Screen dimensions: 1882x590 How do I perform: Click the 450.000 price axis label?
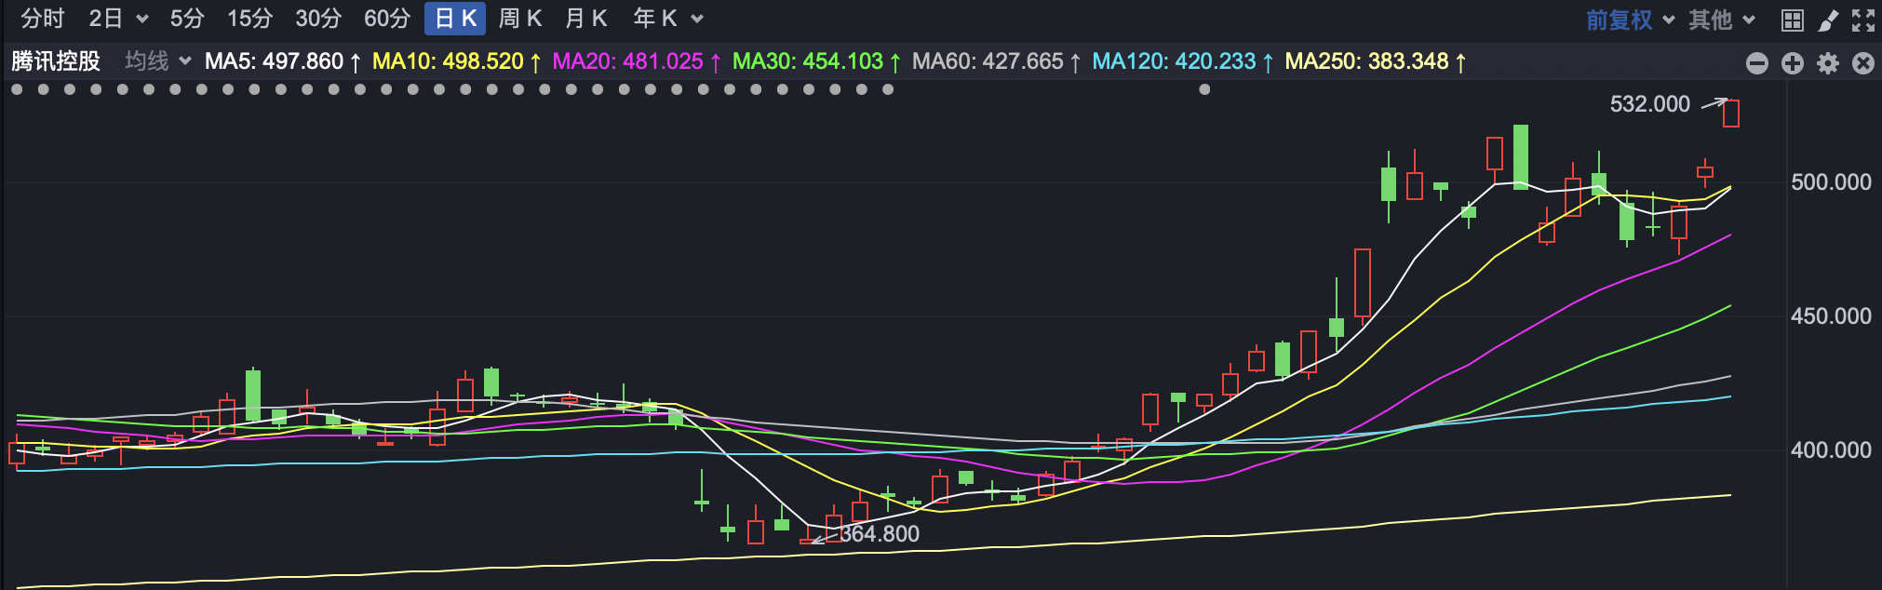[1831, 316]
